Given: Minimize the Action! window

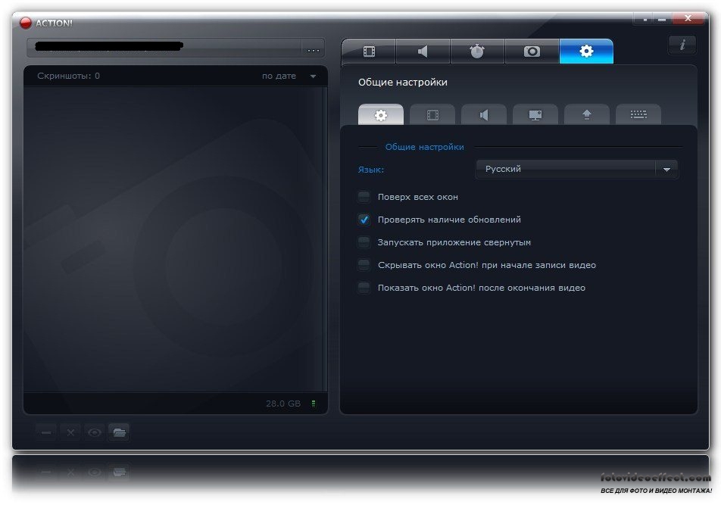Looking at the screenshot, I should [x=662, y=19].
